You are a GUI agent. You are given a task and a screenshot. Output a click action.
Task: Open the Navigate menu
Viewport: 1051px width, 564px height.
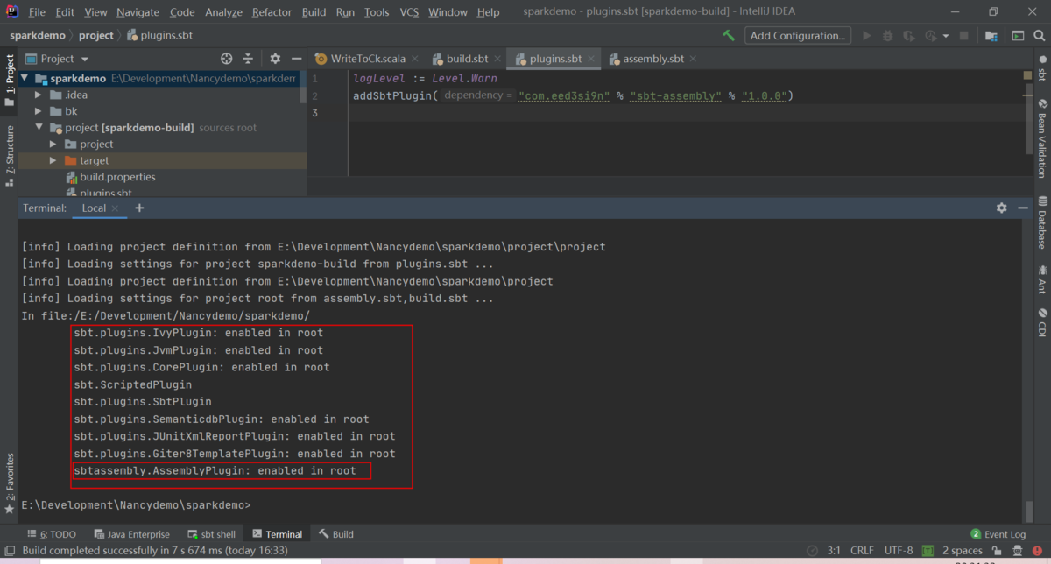click(x=138, y=12)
